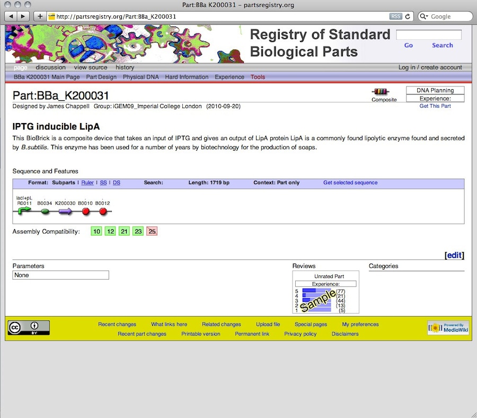Open the Part Design menu item
477x418 pixels.
point(101,77)
